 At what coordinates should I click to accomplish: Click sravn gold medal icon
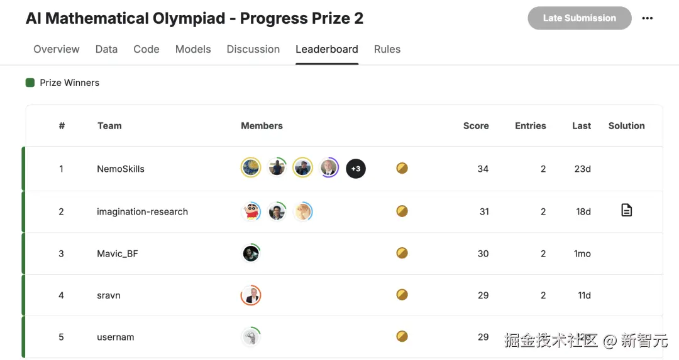(402, 295)
